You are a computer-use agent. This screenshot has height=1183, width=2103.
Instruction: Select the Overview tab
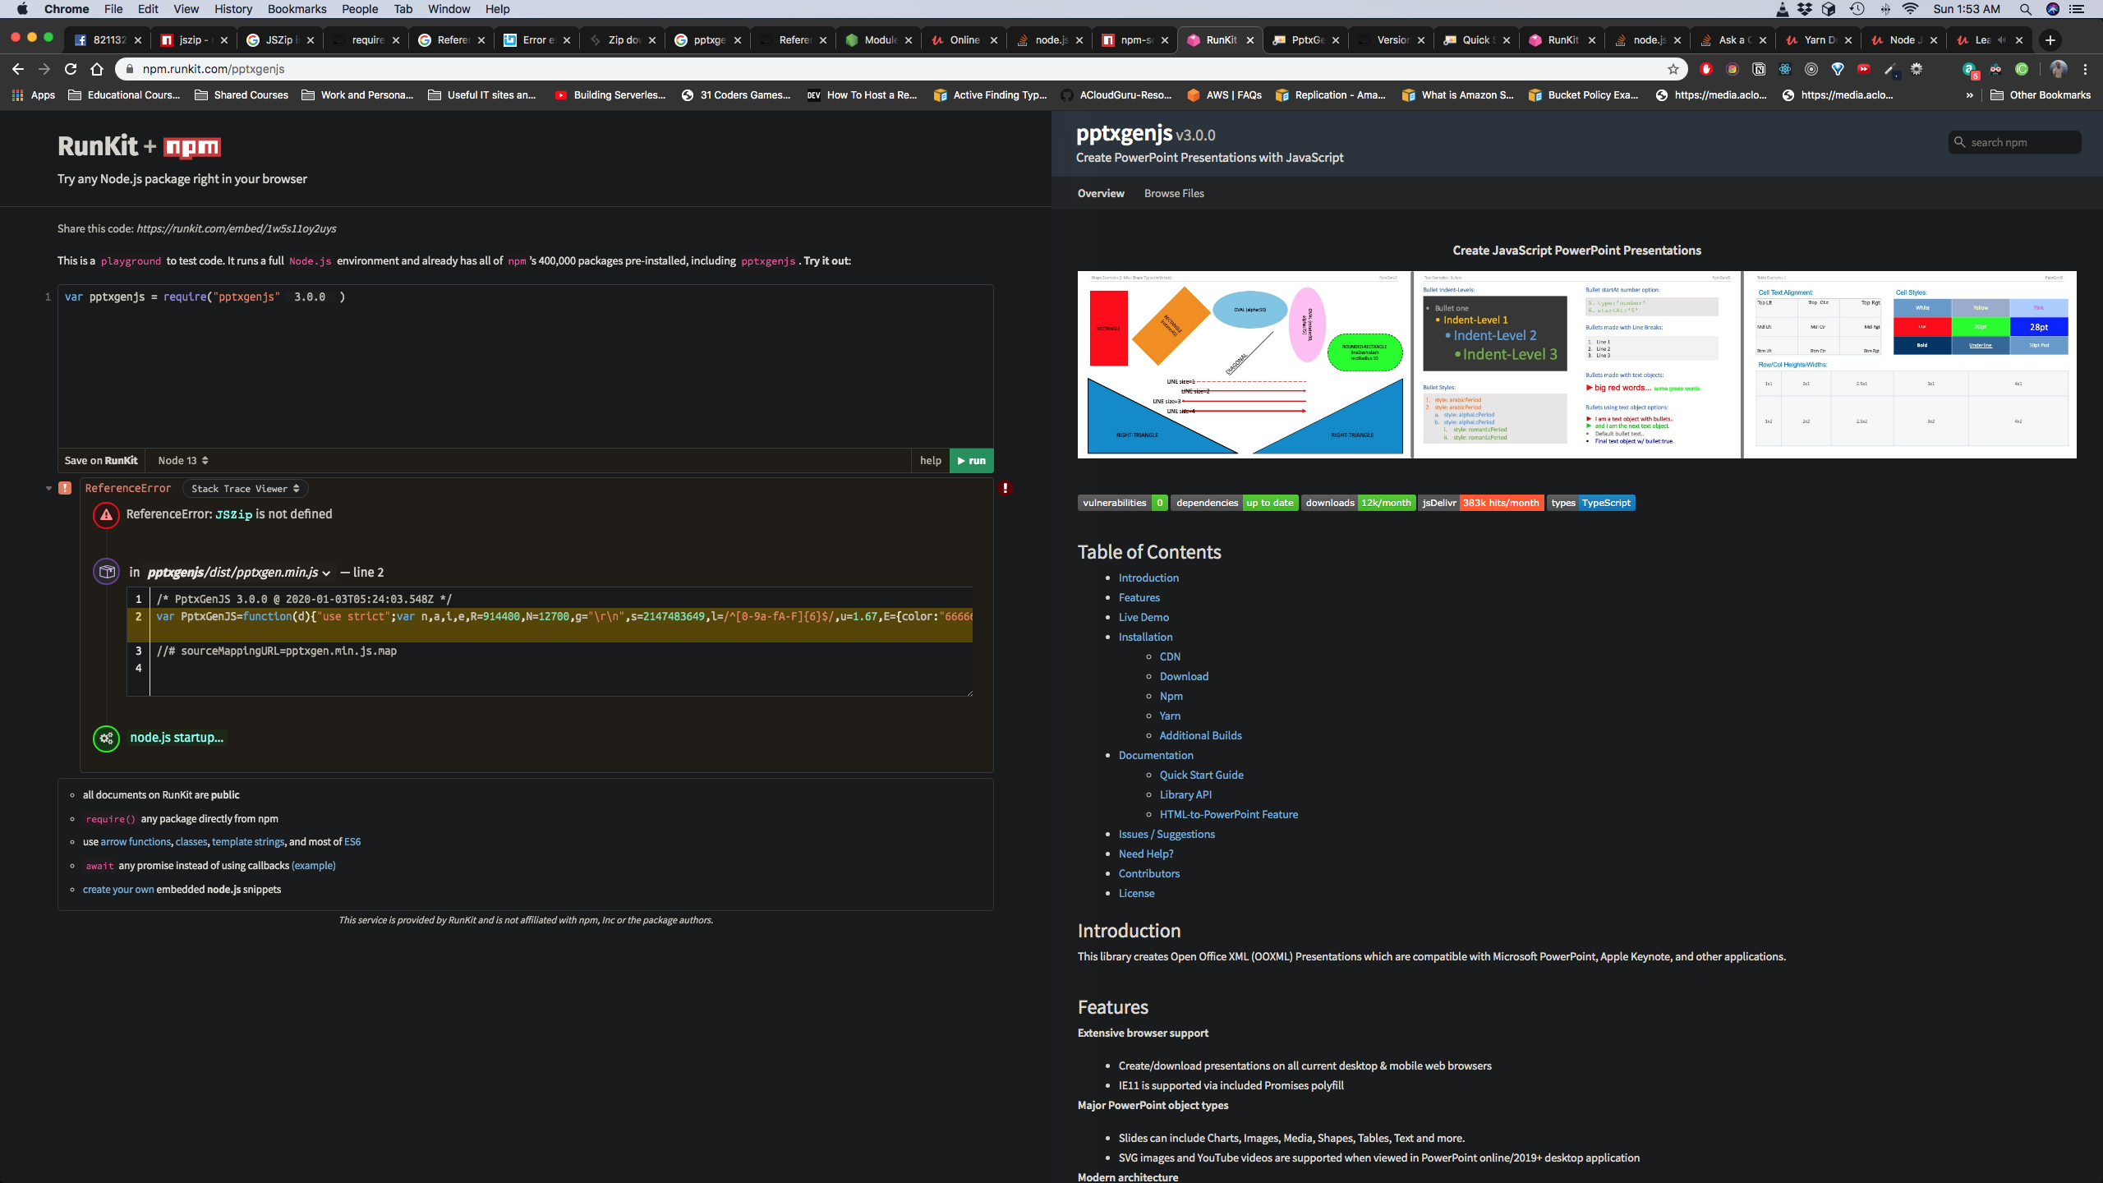(1100, 193)
